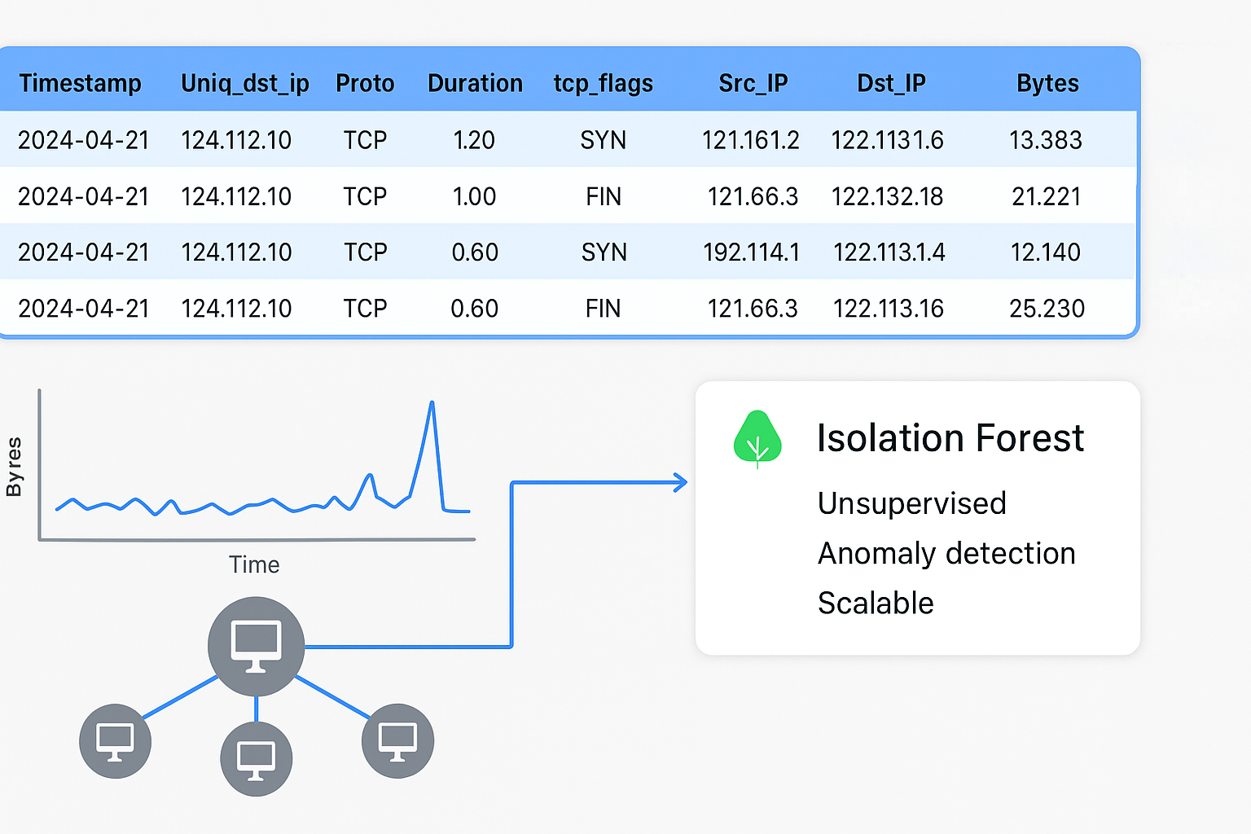Click the Bytes column header
The height and width of the screenshot is (834, 1251).
pos(1047,82)
